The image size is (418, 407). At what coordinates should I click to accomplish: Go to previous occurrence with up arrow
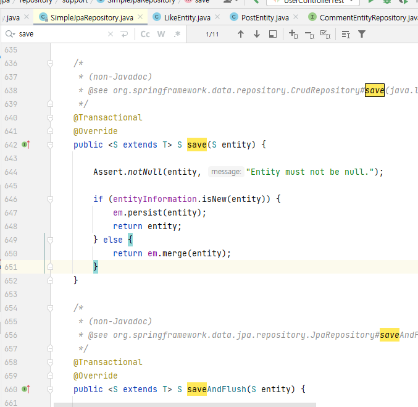pos(240,34)
